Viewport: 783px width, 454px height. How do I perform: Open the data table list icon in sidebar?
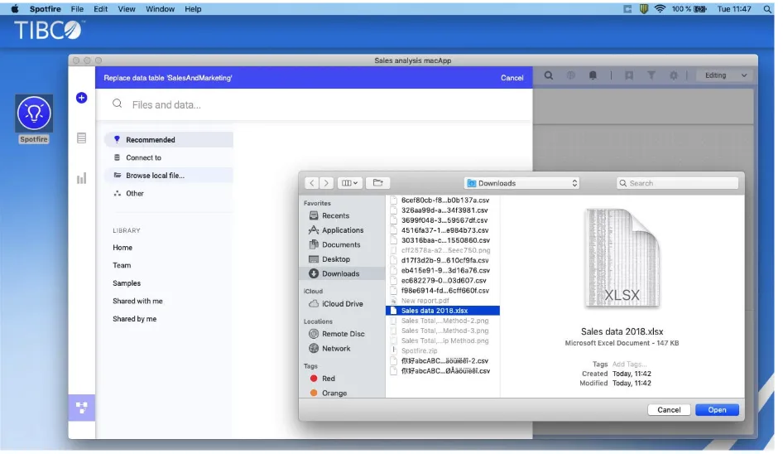pyautogui.click(x=81, y=138)
